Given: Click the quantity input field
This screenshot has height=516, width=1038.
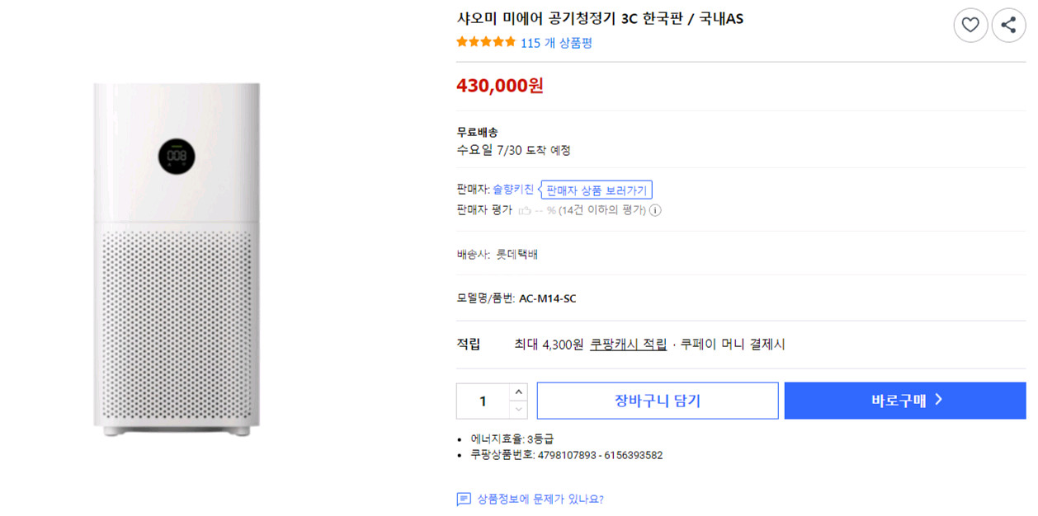Looking at the screenshot, I should (484, 401).
